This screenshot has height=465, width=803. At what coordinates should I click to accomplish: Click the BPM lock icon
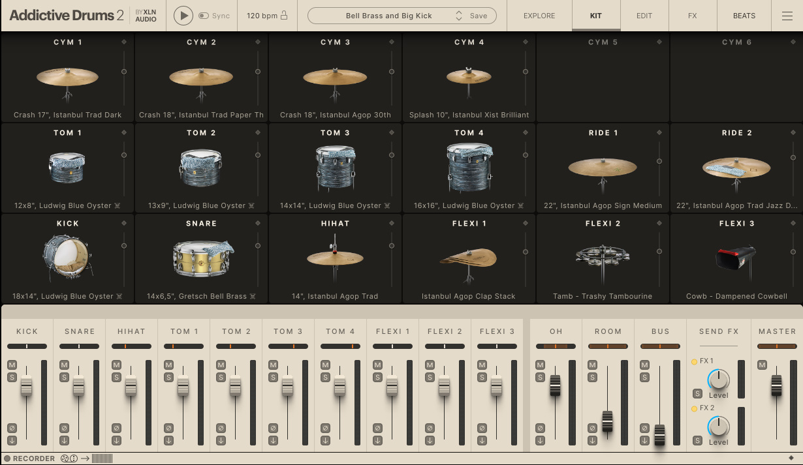tap(283, 16)
